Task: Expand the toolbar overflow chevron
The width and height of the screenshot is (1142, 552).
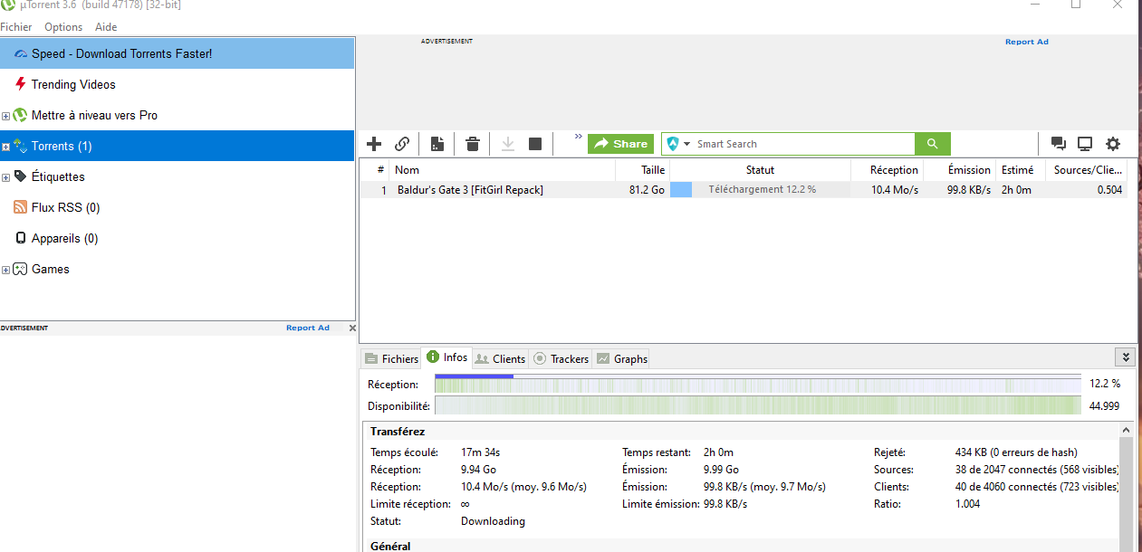Action: (x=579, y=137)
